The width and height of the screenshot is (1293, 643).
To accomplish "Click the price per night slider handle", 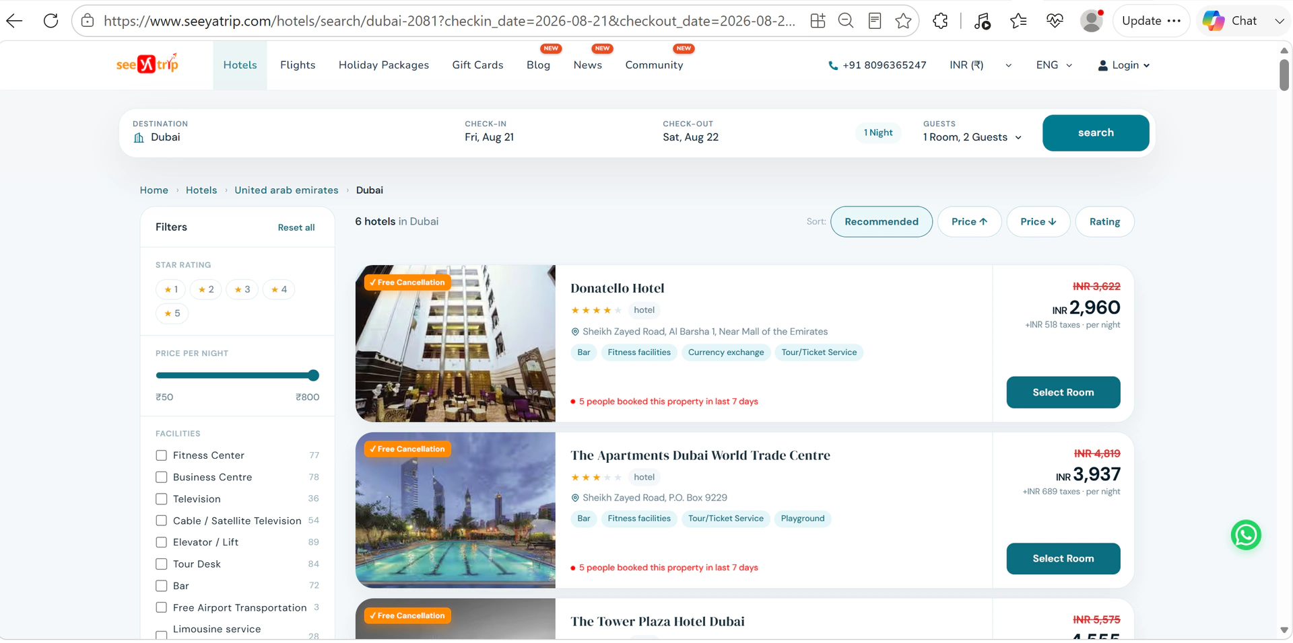I will pos(313,375).
